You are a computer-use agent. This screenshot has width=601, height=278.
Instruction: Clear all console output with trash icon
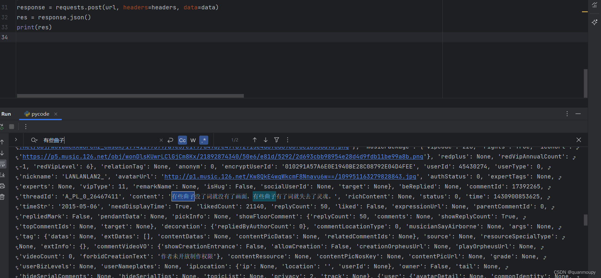coord(2,197)
